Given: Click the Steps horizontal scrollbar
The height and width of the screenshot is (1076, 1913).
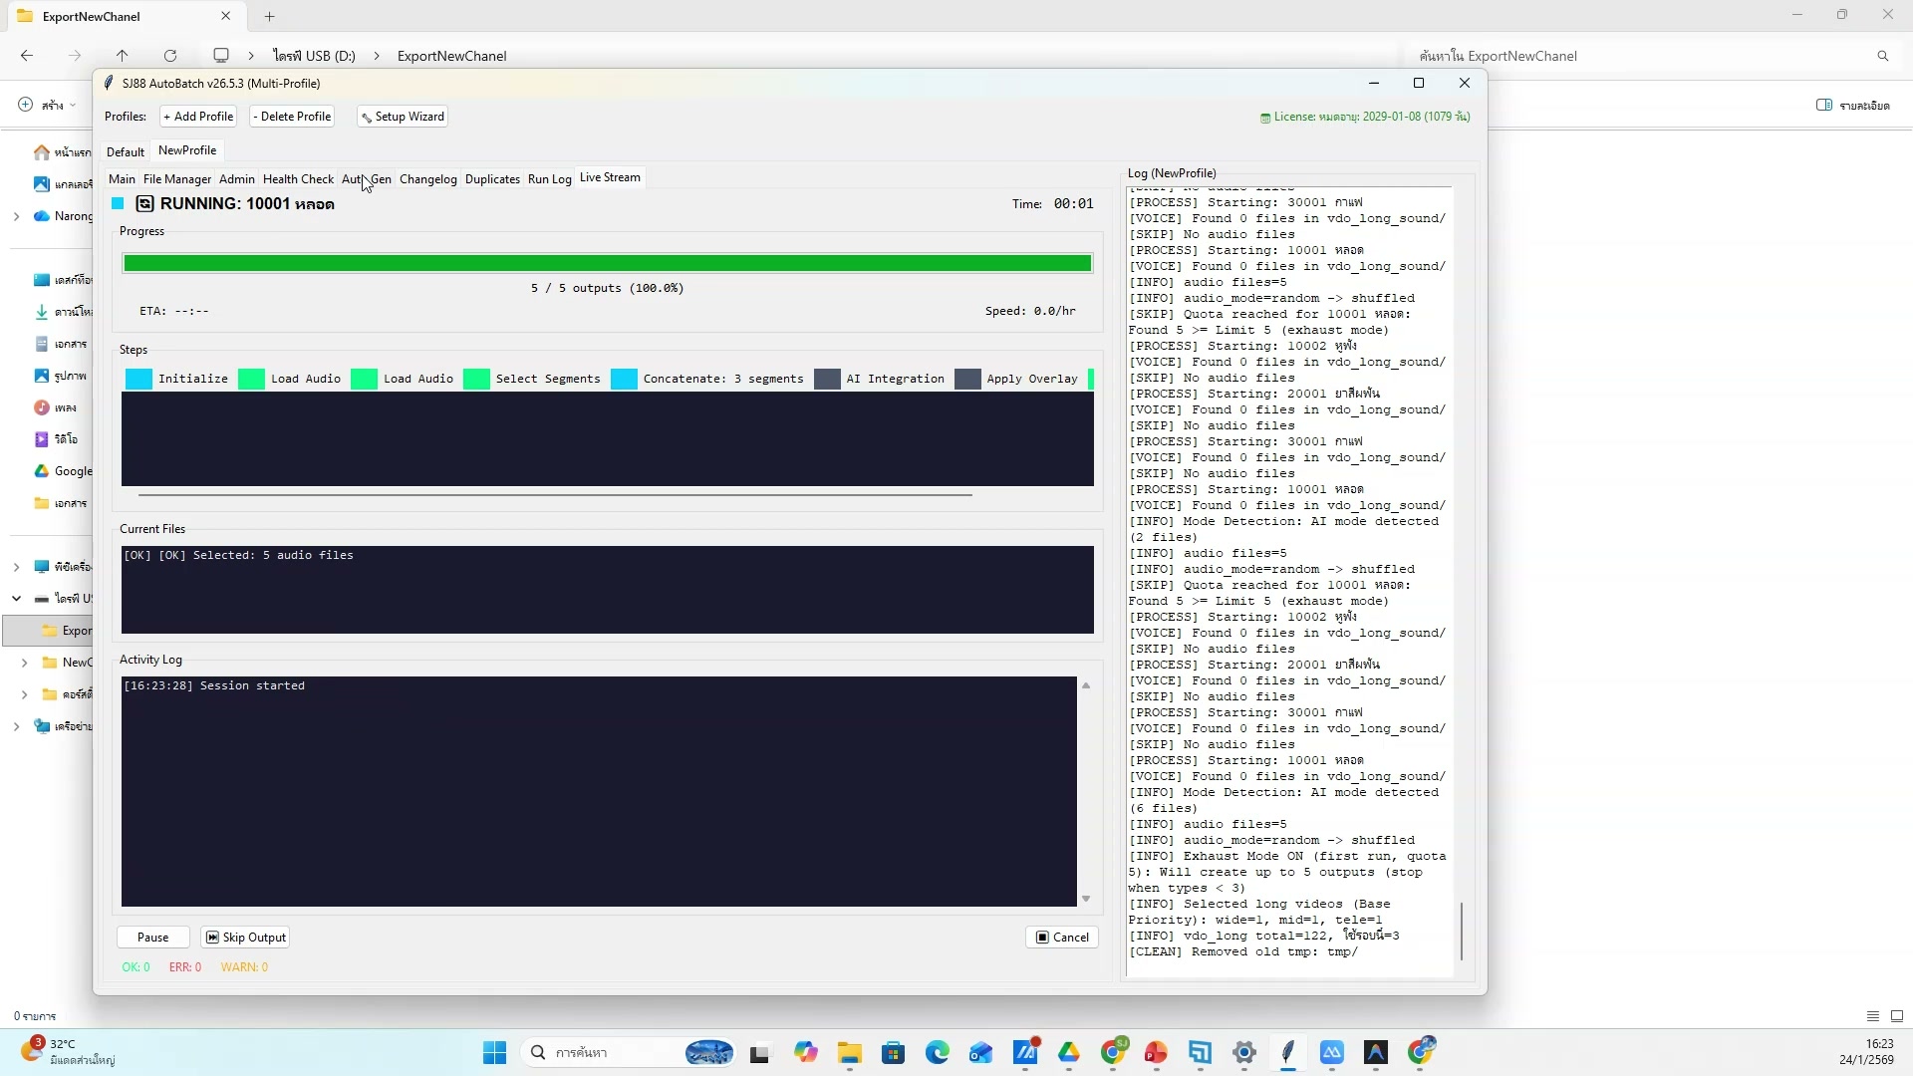Looking at the screenshot, I should [x=555, y=494].
